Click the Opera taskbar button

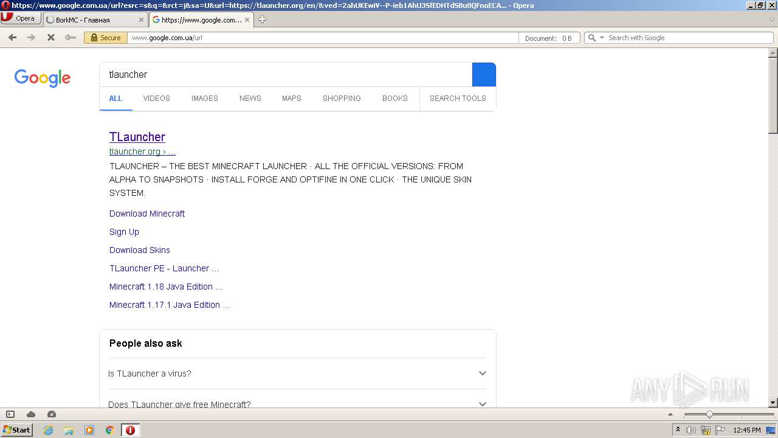130,430
